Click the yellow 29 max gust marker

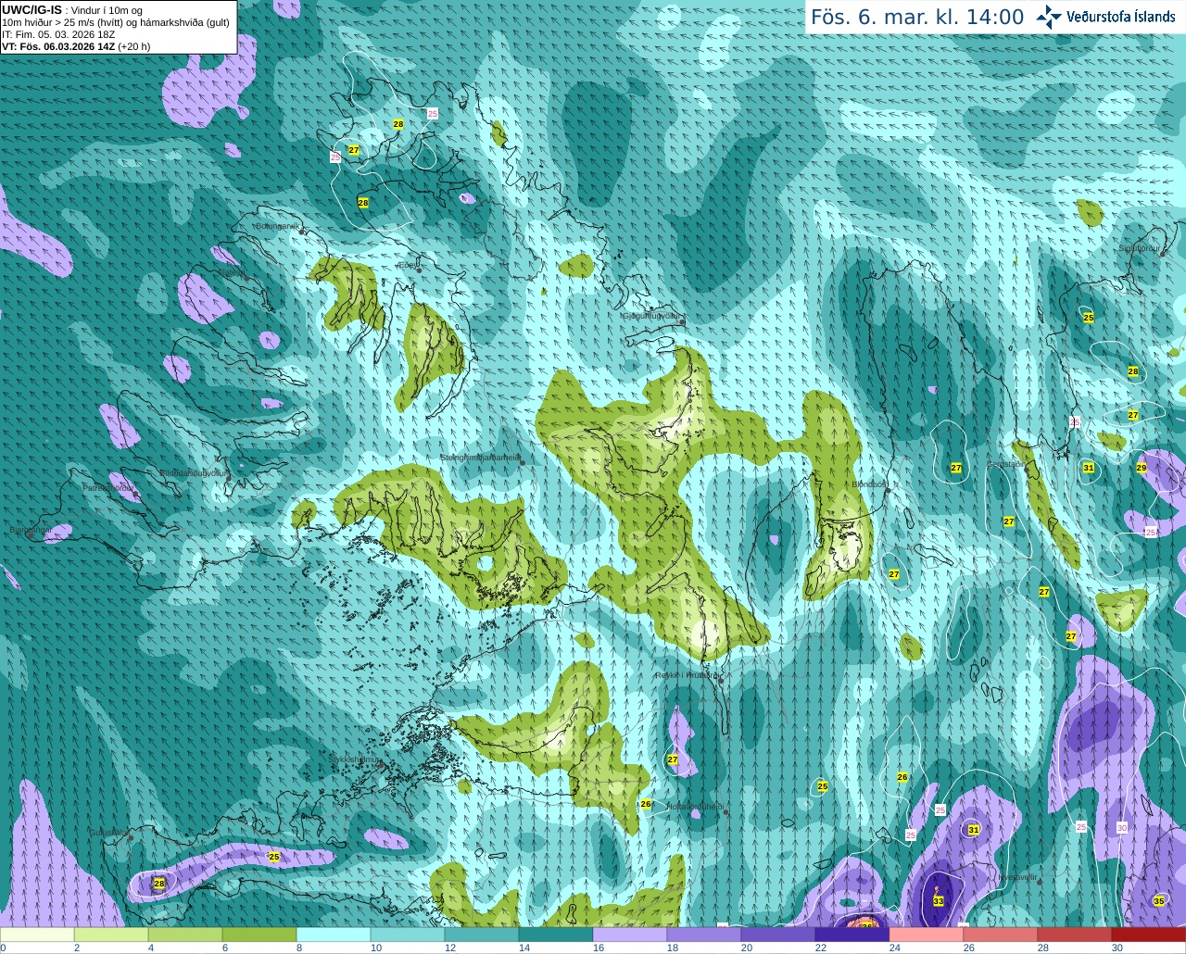[1142, 468]
